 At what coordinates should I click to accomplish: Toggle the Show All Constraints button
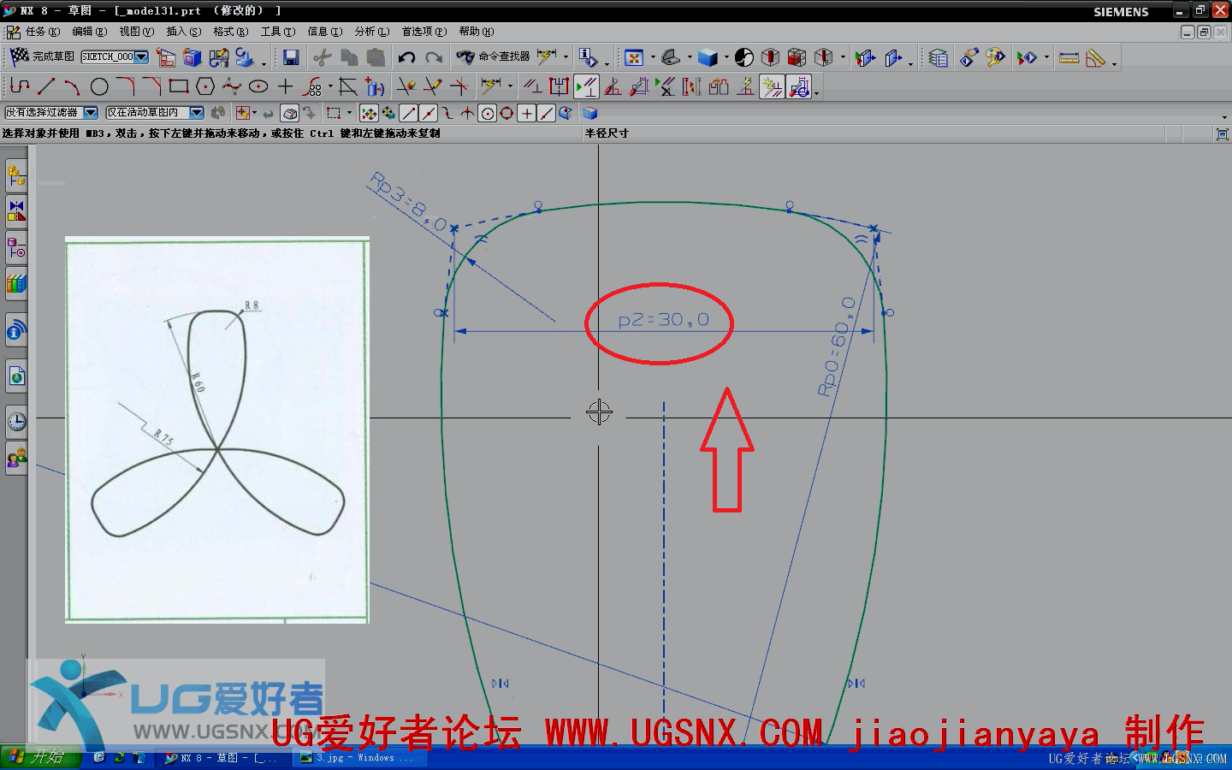586,86
